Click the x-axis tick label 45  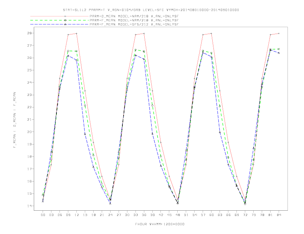tap(169, 215)
